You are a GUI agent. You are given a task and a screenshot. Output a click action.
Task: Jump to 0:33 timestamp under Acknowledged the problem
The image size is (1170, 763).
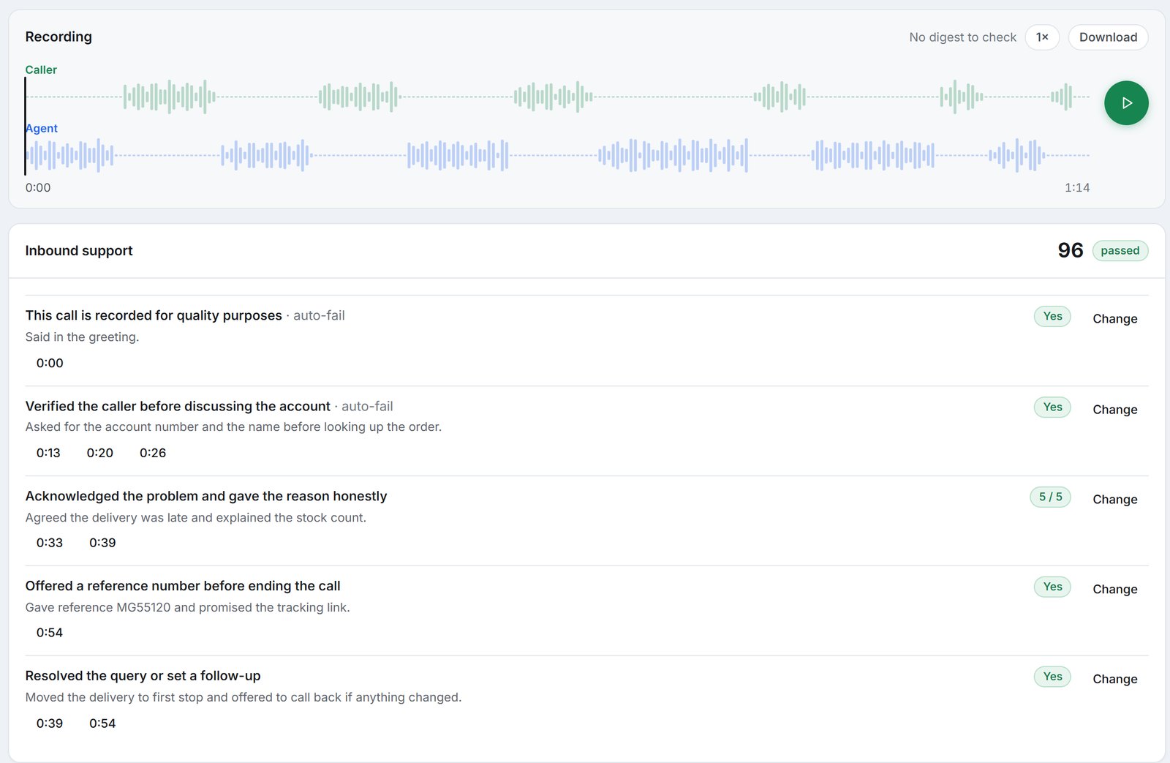tap(50, 543)
